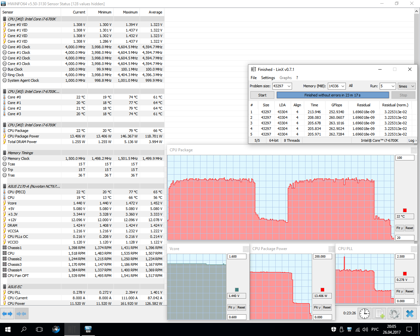Viewport: 420px width, 336px height.
Task: Click the 'Finished without errors' progress bar
Action: pos(333,95)
